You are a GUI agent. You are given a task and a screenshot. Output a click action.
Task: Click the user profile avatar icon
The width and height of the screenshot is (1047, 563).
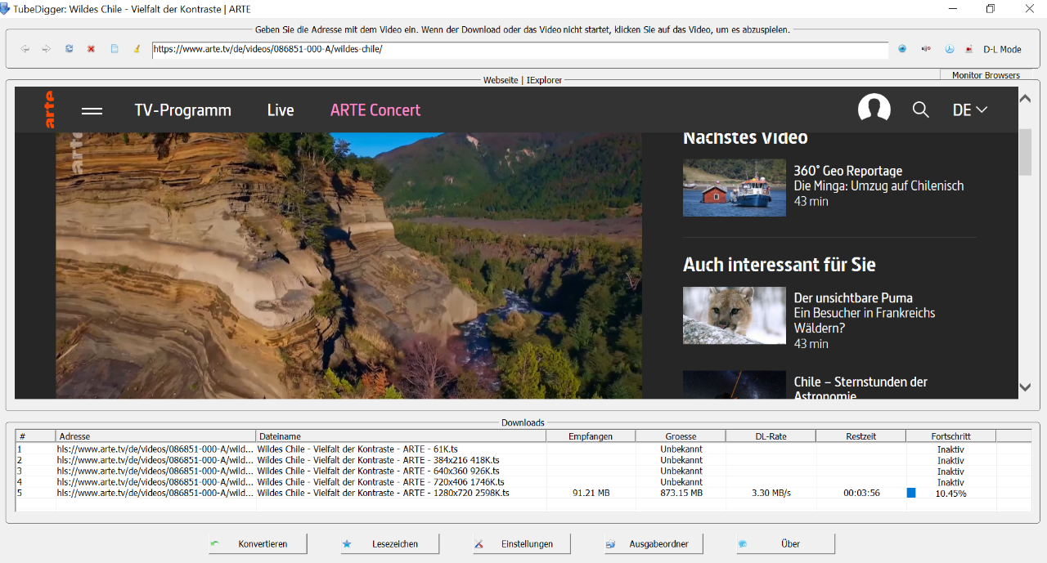[x=874, y=109]
